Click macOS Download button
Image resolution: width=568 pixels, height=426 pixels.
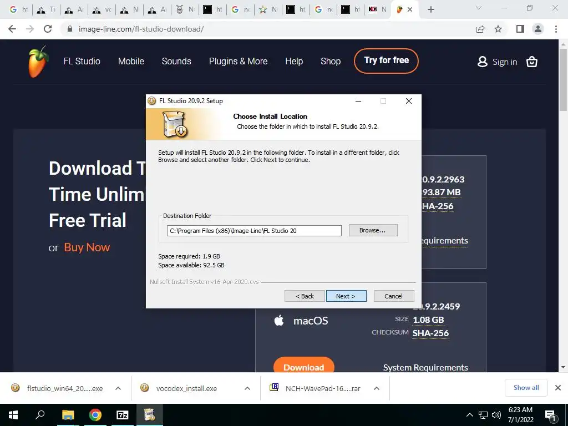pyautogui.click(x=303, y=365)
